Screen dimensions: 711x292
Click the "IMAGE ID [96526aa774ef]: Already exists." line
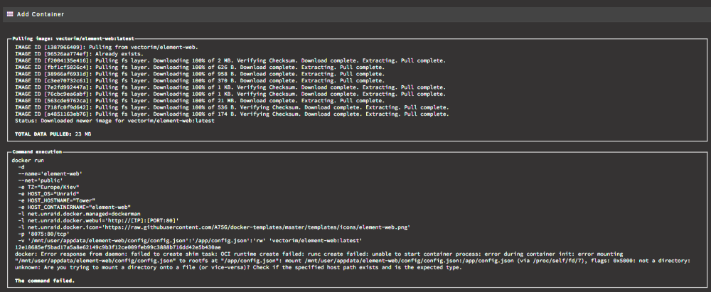tap(79, 53)
